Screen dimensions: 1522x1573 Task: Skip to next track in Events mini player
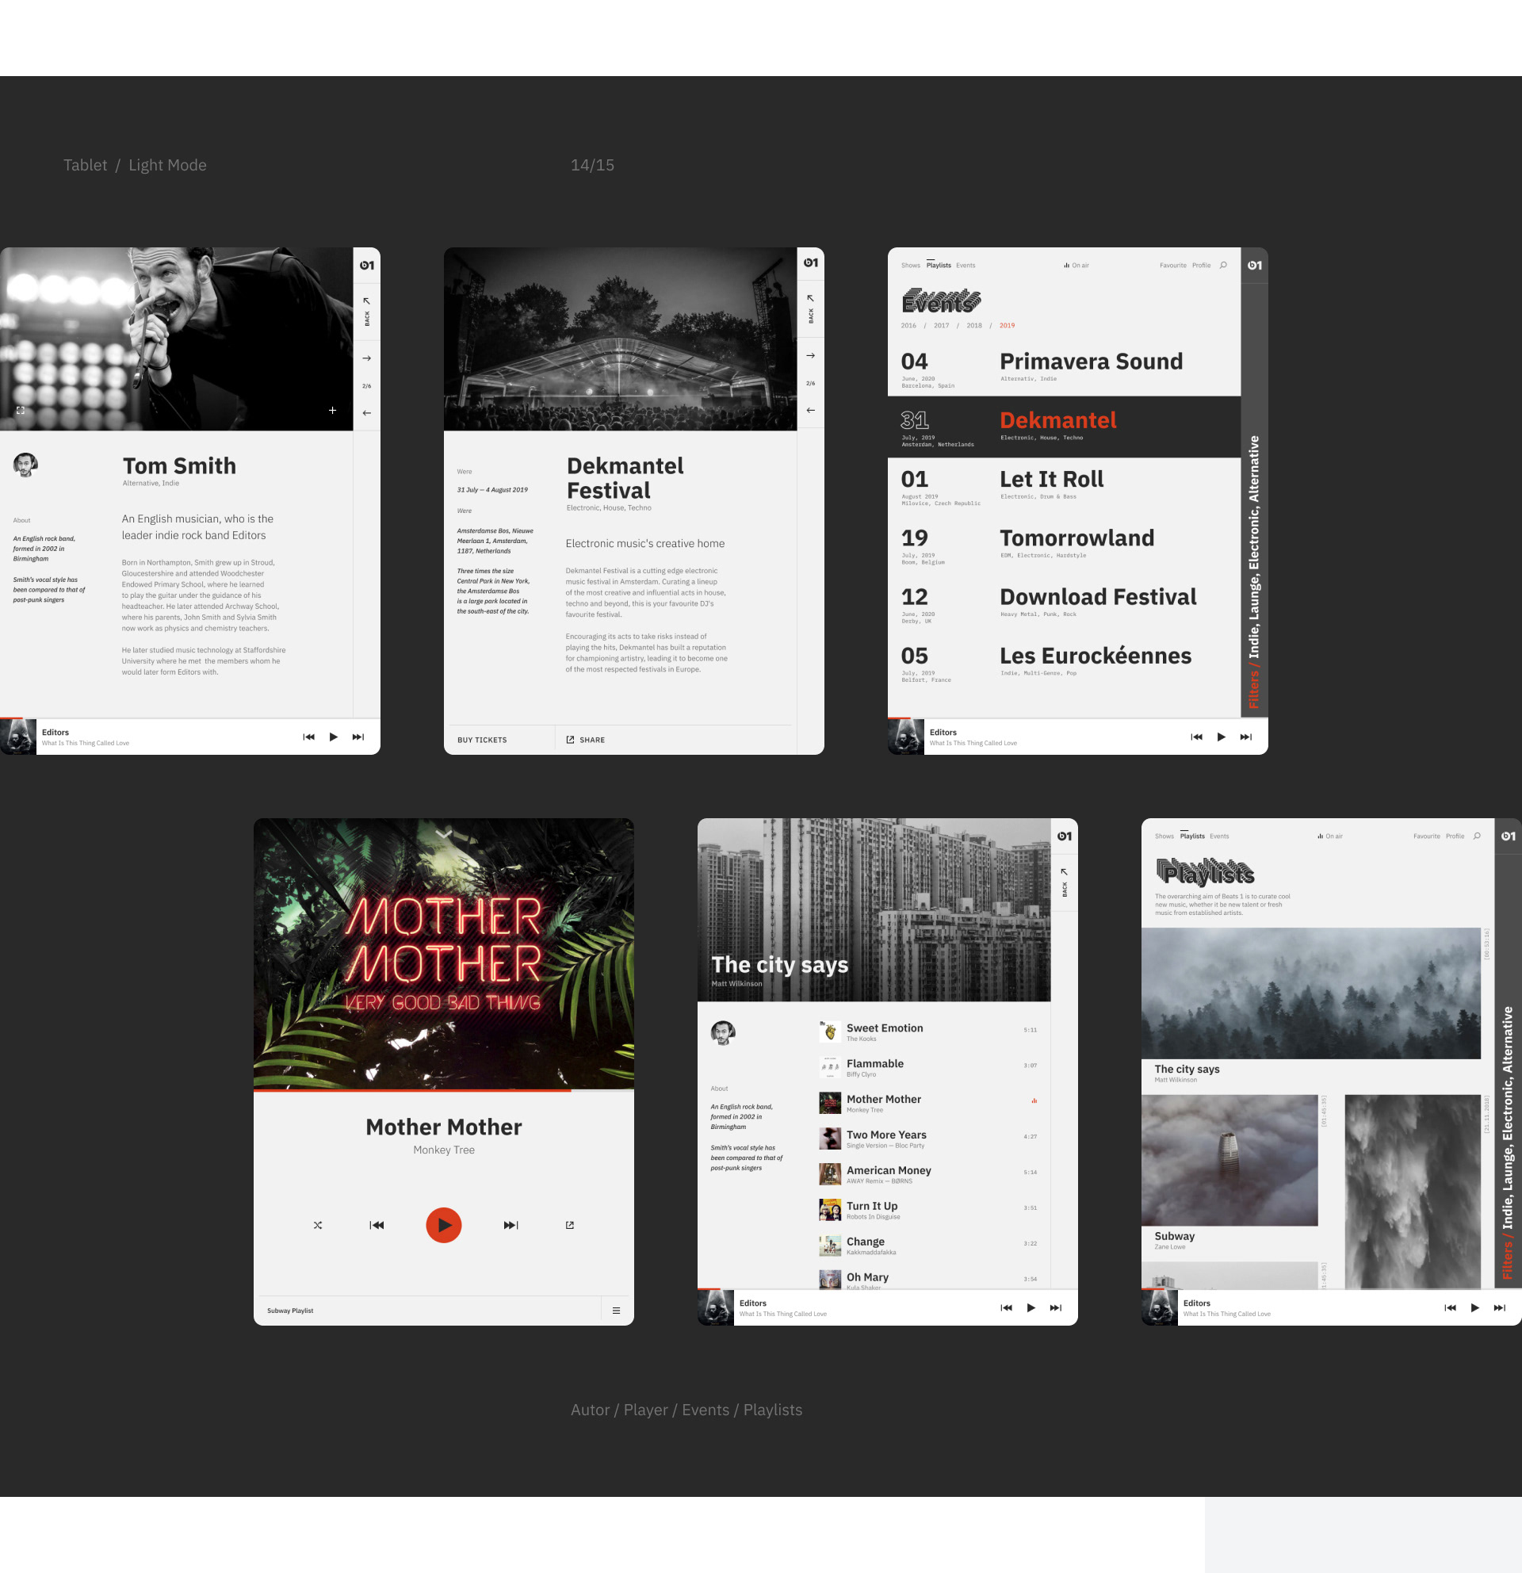[x=1245, y=737]
